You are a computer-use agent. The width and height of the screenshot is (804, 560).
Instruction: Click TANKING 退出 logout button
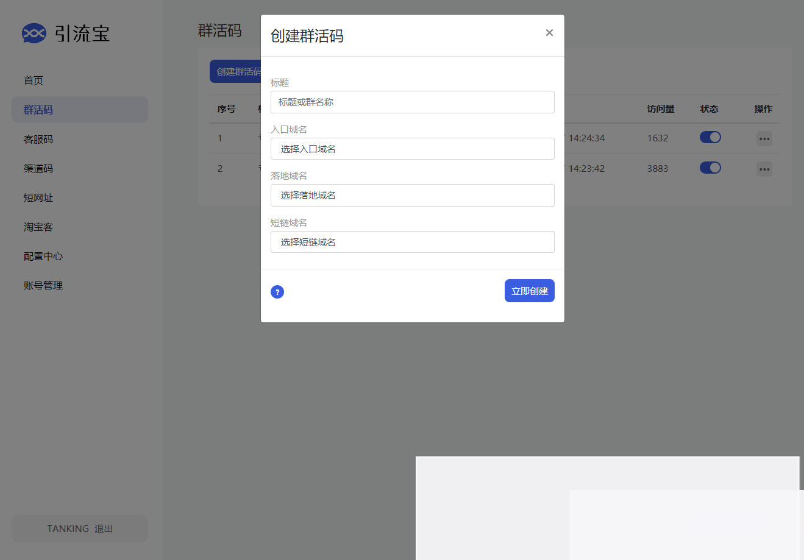point(80,528)
